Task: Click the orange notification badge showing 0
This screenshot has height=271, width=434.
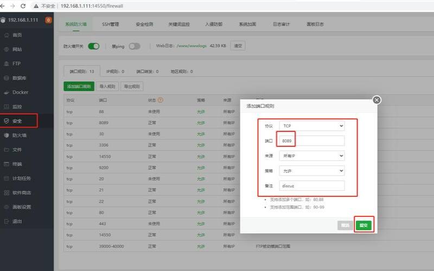Action: pyautogui.click(x=48, y=20)
